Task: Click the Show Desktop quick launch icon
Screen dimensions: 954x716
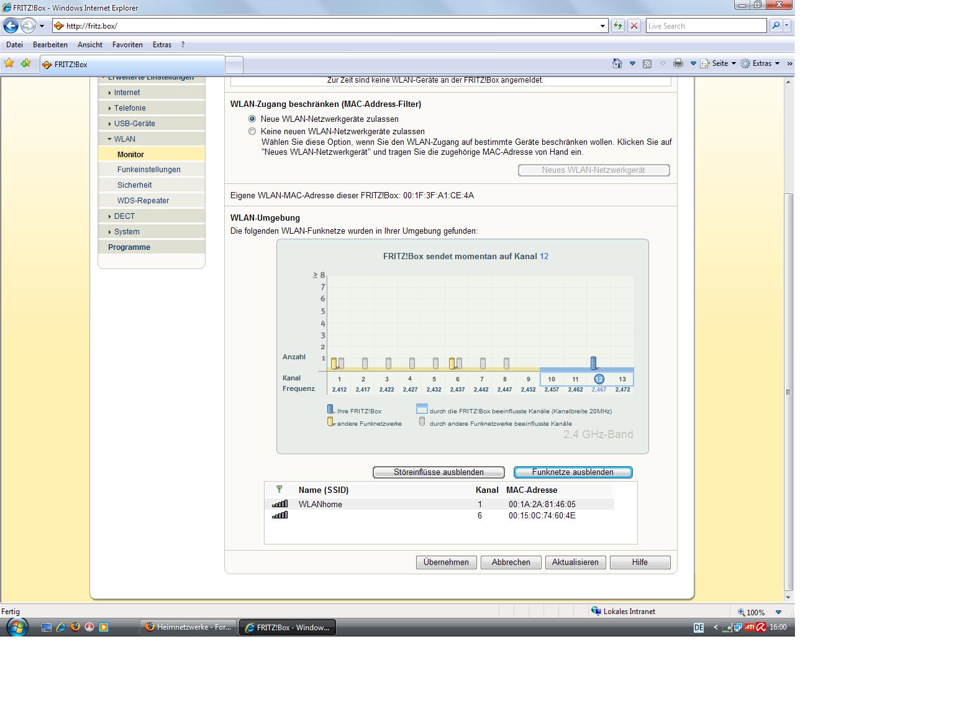Action: 47,627
